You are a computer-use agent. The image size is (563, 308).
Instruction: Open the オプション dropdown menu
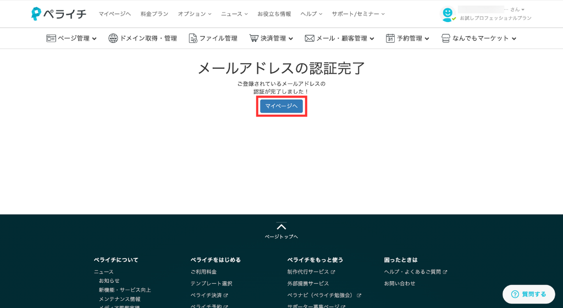pos(195,14)
